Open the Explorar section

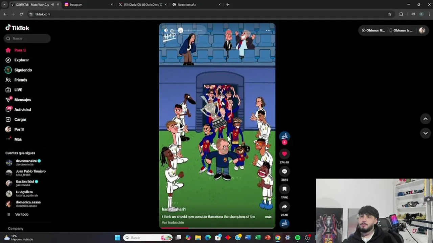pyautogui.click(x=17, y=60)
